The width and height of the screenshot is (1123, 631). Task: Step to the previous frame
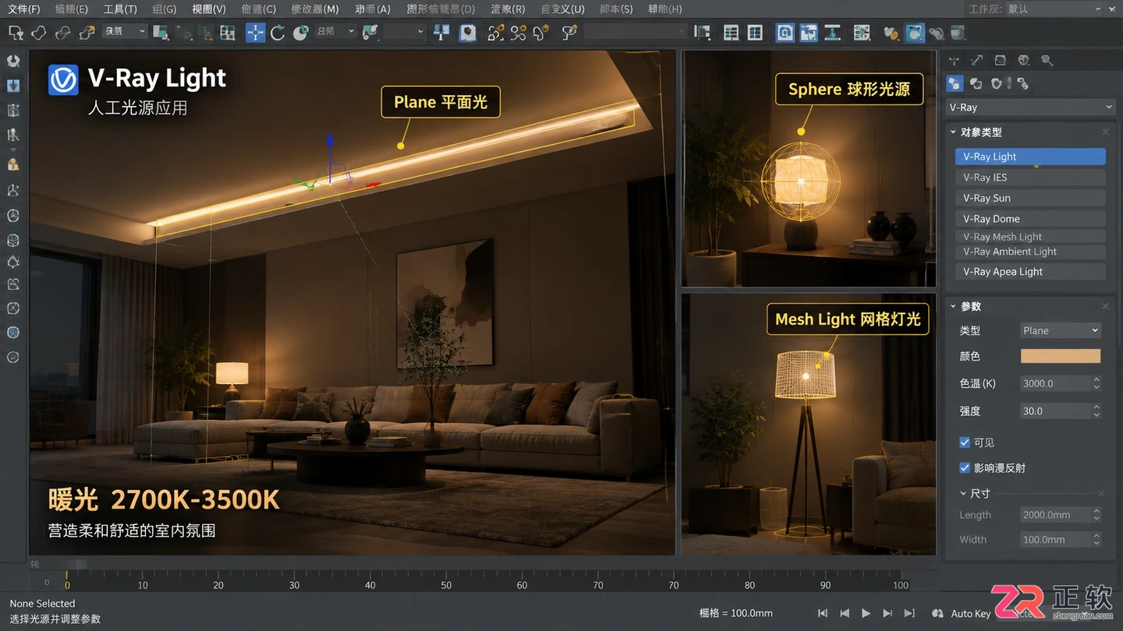click(844, 613)
